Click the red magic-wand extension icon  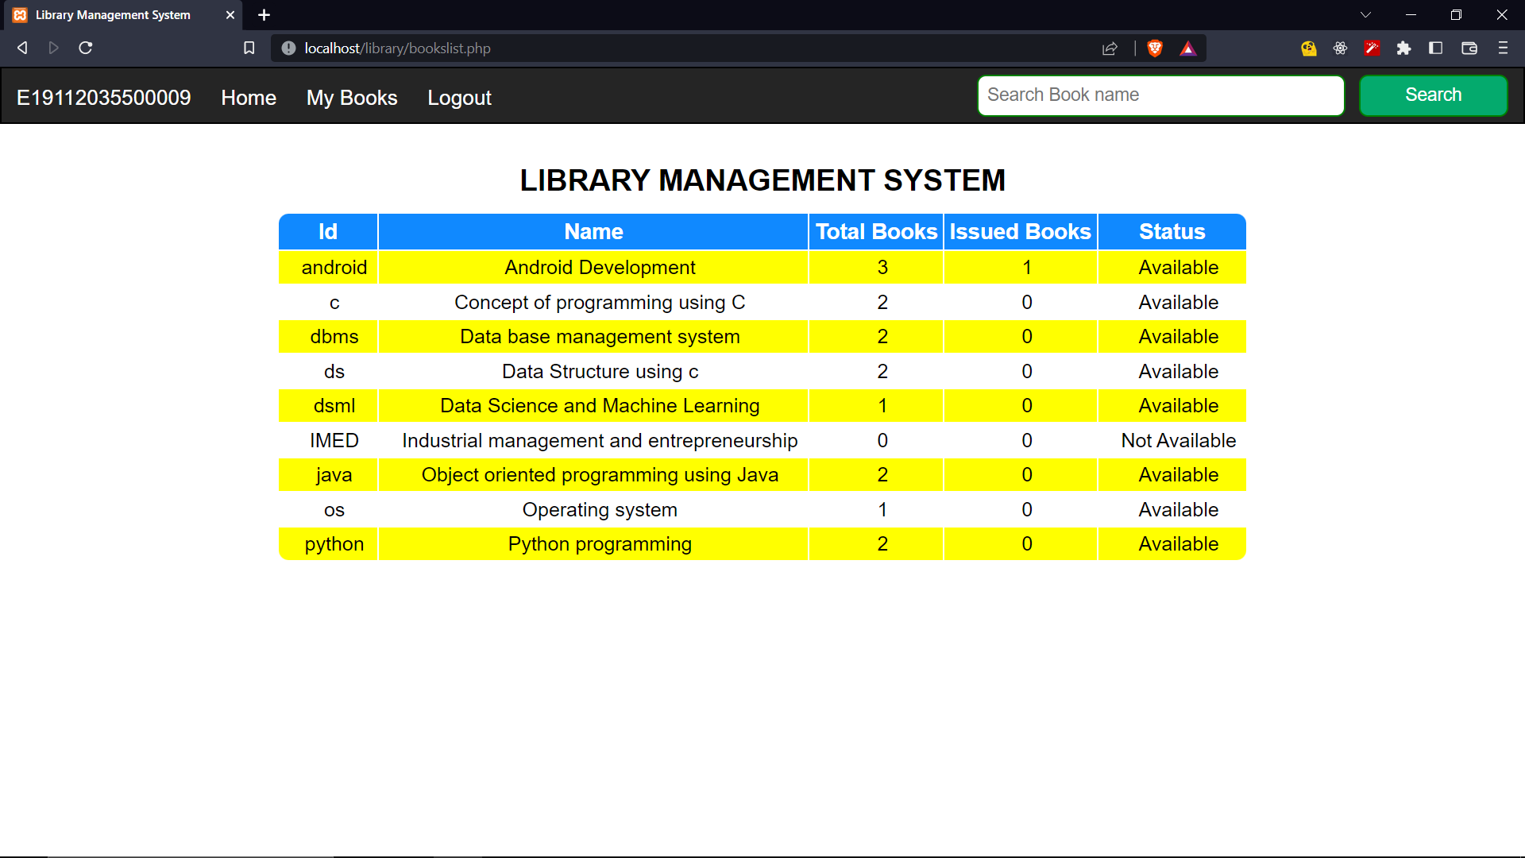pos(1372,48)
